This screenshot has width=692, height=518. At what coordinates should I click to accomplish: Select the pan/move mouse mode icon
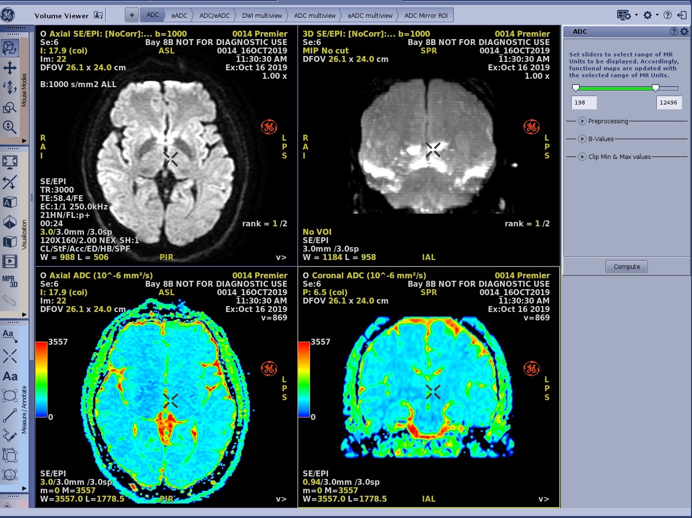10,68
